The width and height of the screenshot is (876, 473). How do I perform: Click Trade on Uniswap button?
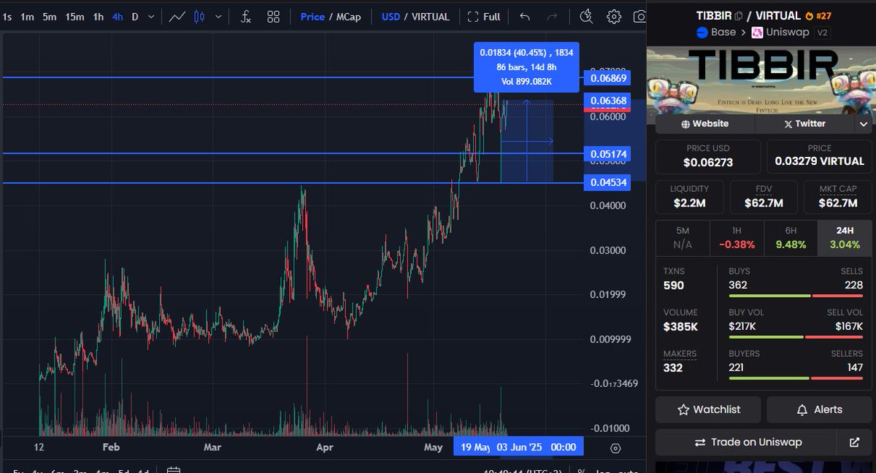[x=748, y=442]
